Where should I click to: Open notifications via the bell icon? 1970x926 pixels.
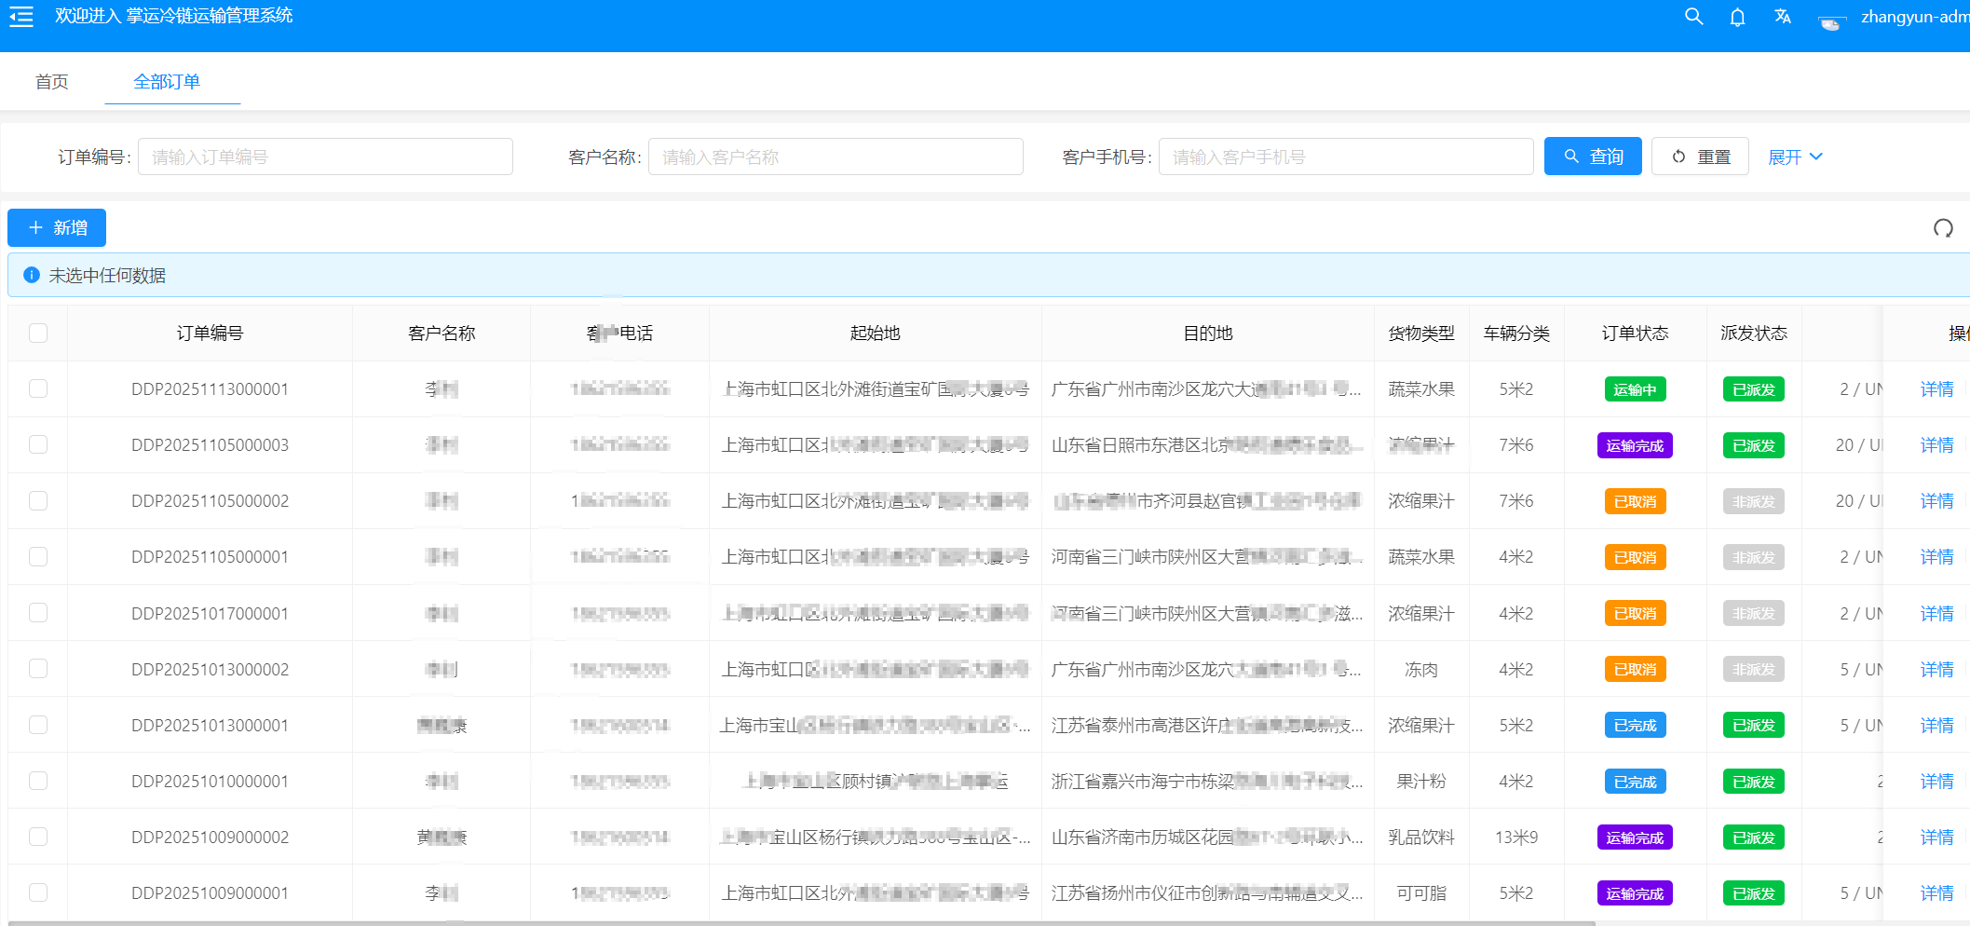point(1737,16)
